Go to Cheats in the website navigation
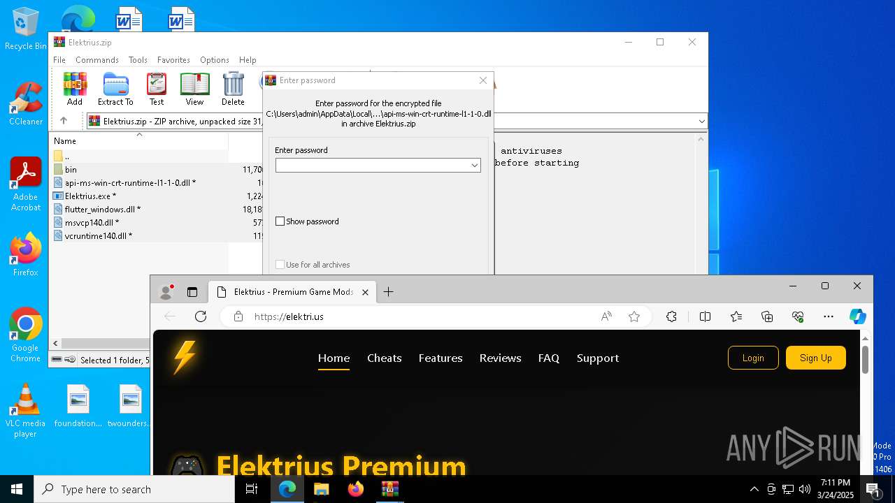Image resolution: width=895 pixels, height=503 pixels. tap(385, 358)
